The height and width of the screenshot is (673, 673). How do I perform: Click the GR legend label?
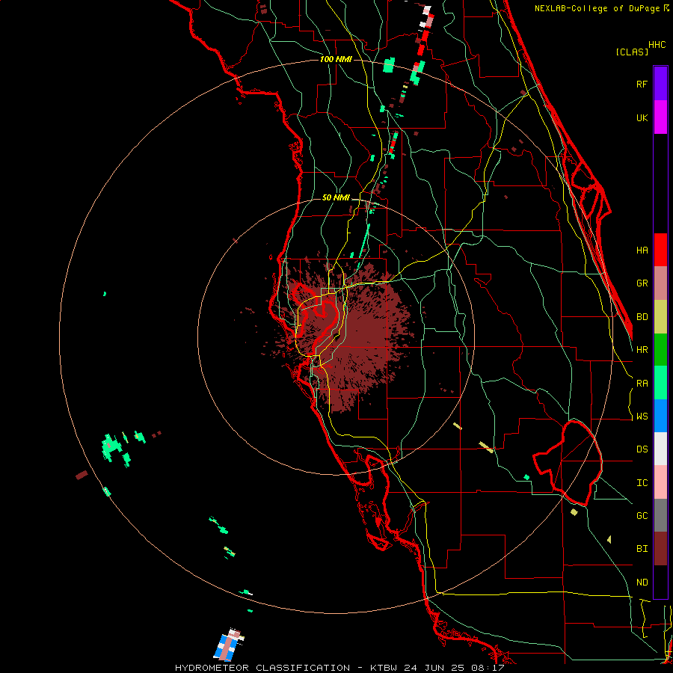(642, 283)
